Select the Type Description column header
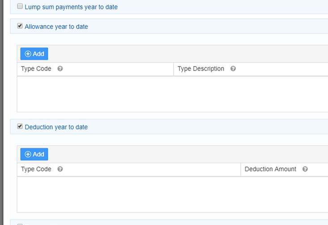The image size is (328, 225). click(201, 69)
